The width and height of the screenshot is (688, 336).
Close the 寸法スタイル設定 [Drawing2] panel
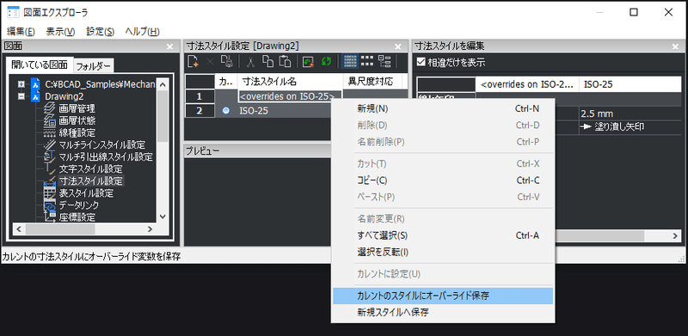pos(398,46)
